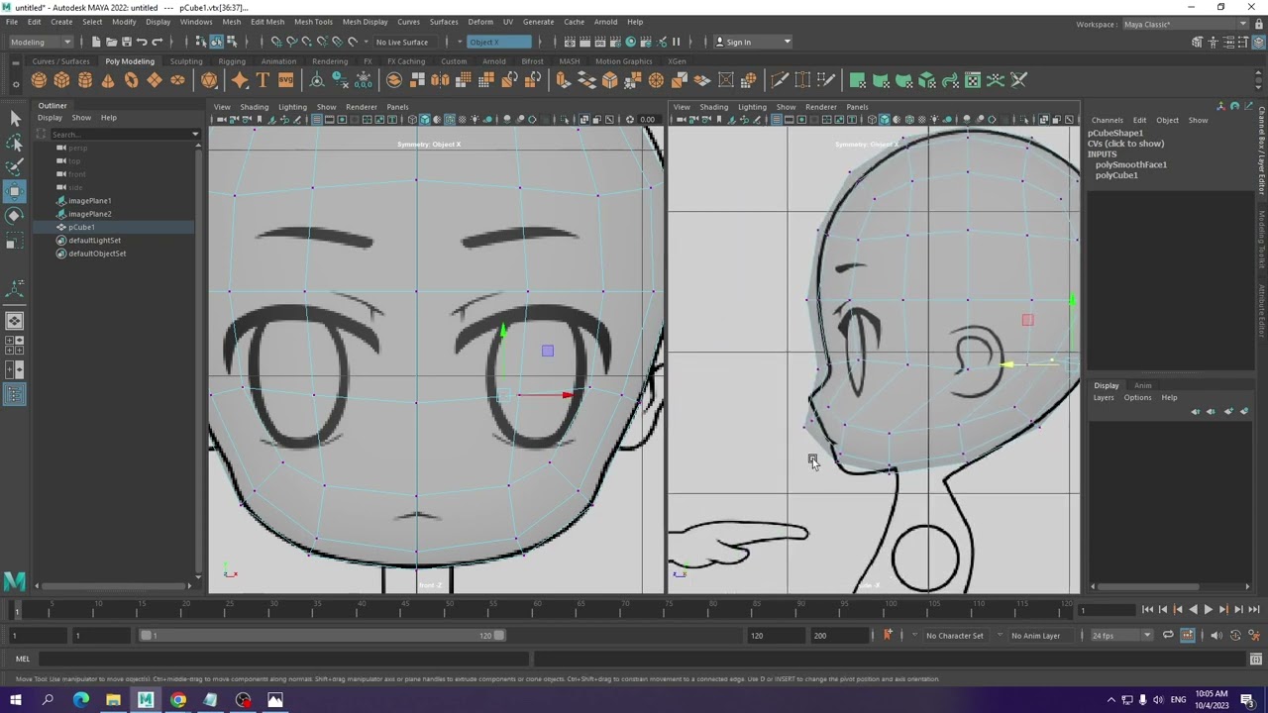Click the play forward button
This screenshot has height=713, width=1268.
(x=1208, y=610)
